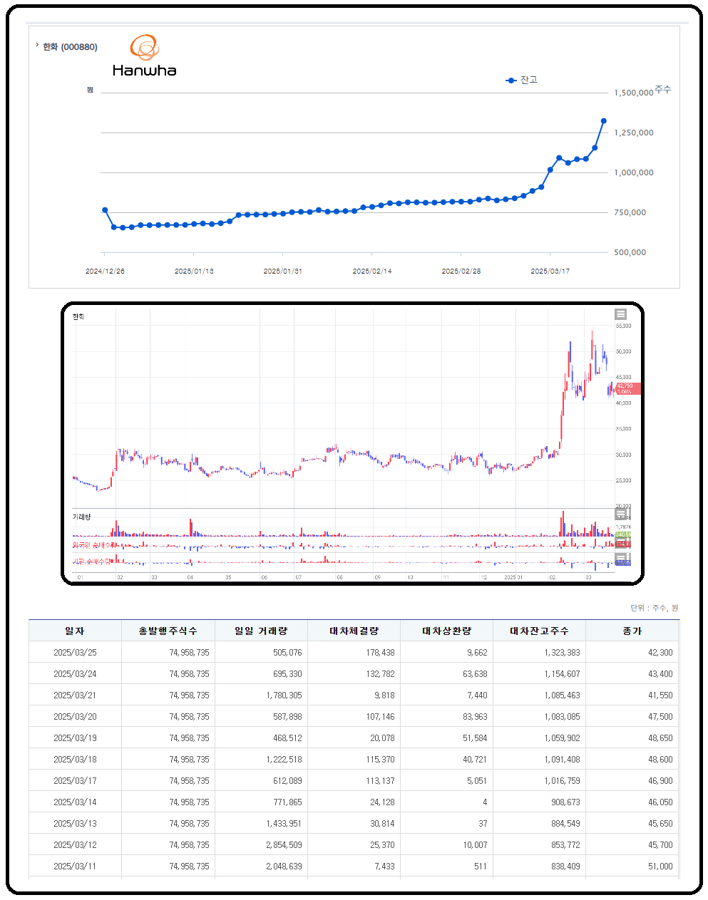Open the 기관 순매수량 panel menu icon

[x=621, y=557]
